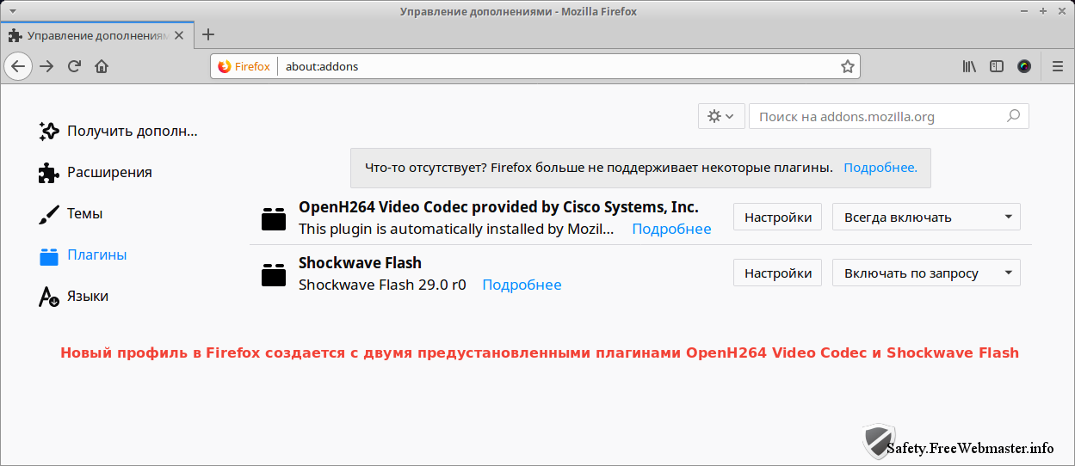The image size is (1075, 466).
Task: Open the Получить дополнения section
Action: (119, 131)
